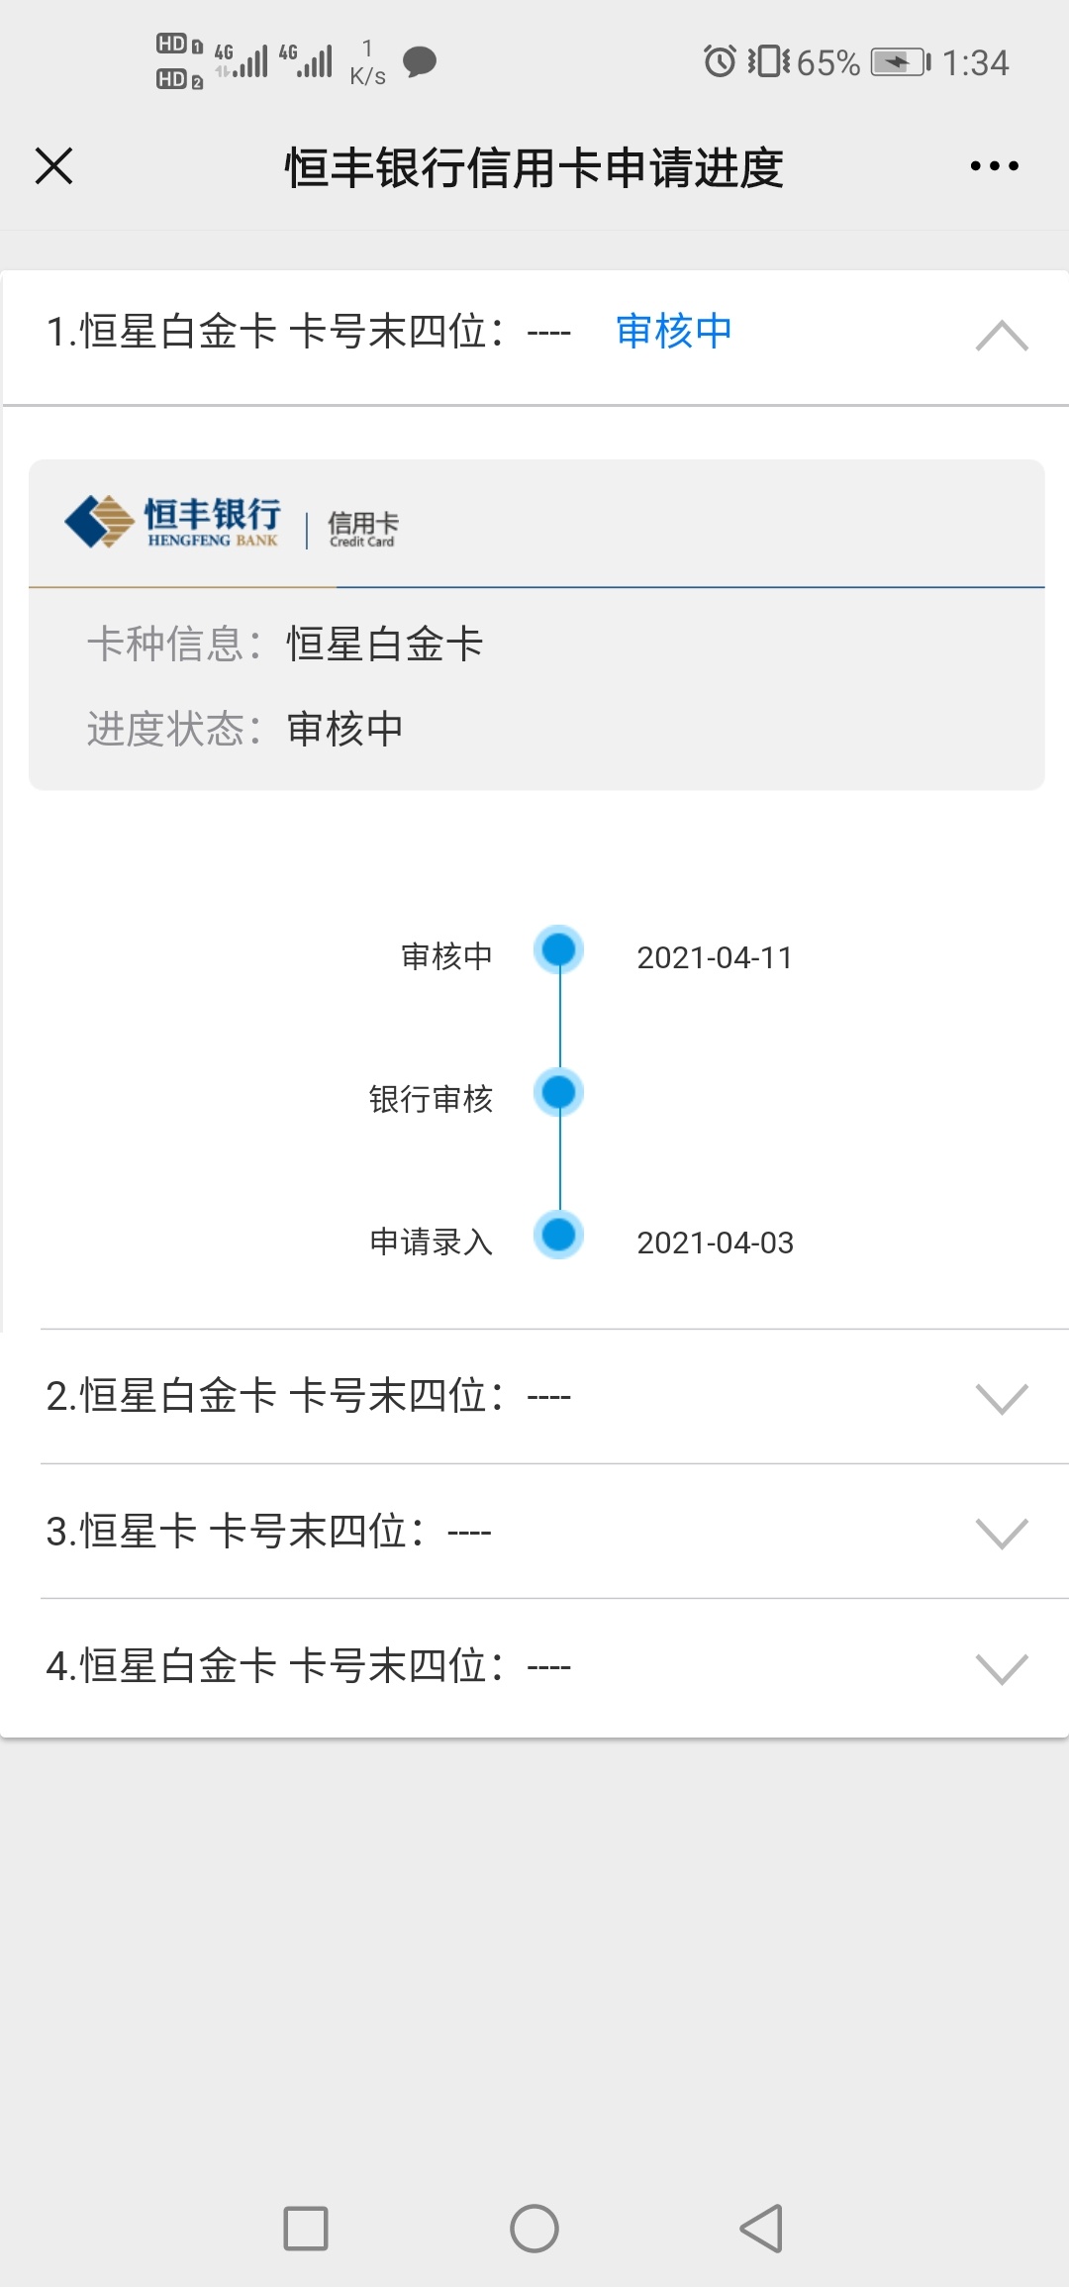Select the 审核中 timeline dot
The height and width of the screenshot is (2287, 1069).
(559, 950)
